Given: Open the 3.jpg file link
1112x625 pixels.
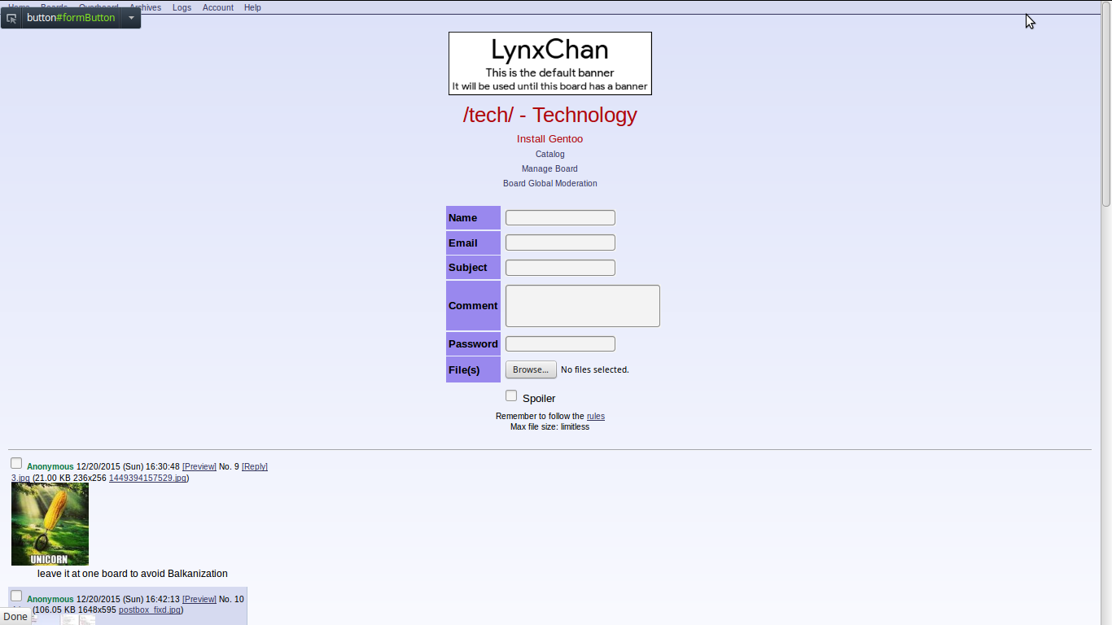Looking at the screenshot, I should pyautogui.click(x=20, y=478).
